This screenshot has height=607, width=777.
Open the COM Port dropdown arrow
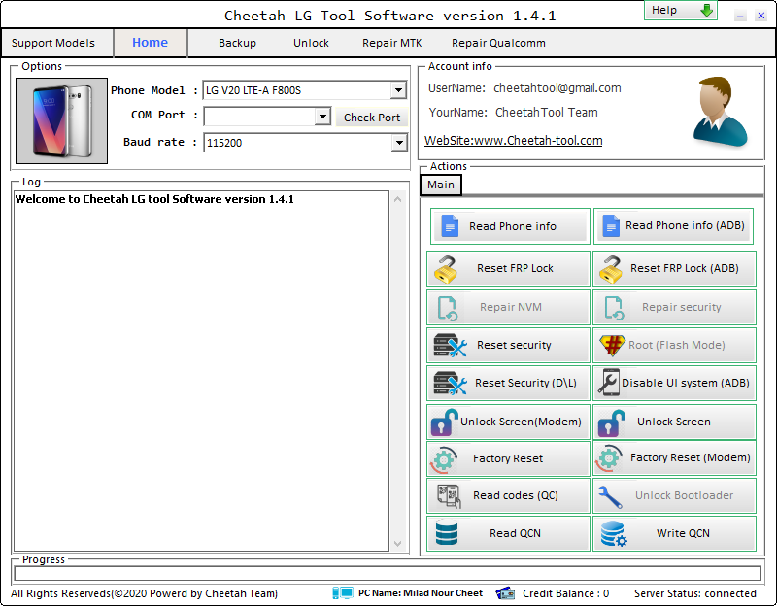pos(322,117)
